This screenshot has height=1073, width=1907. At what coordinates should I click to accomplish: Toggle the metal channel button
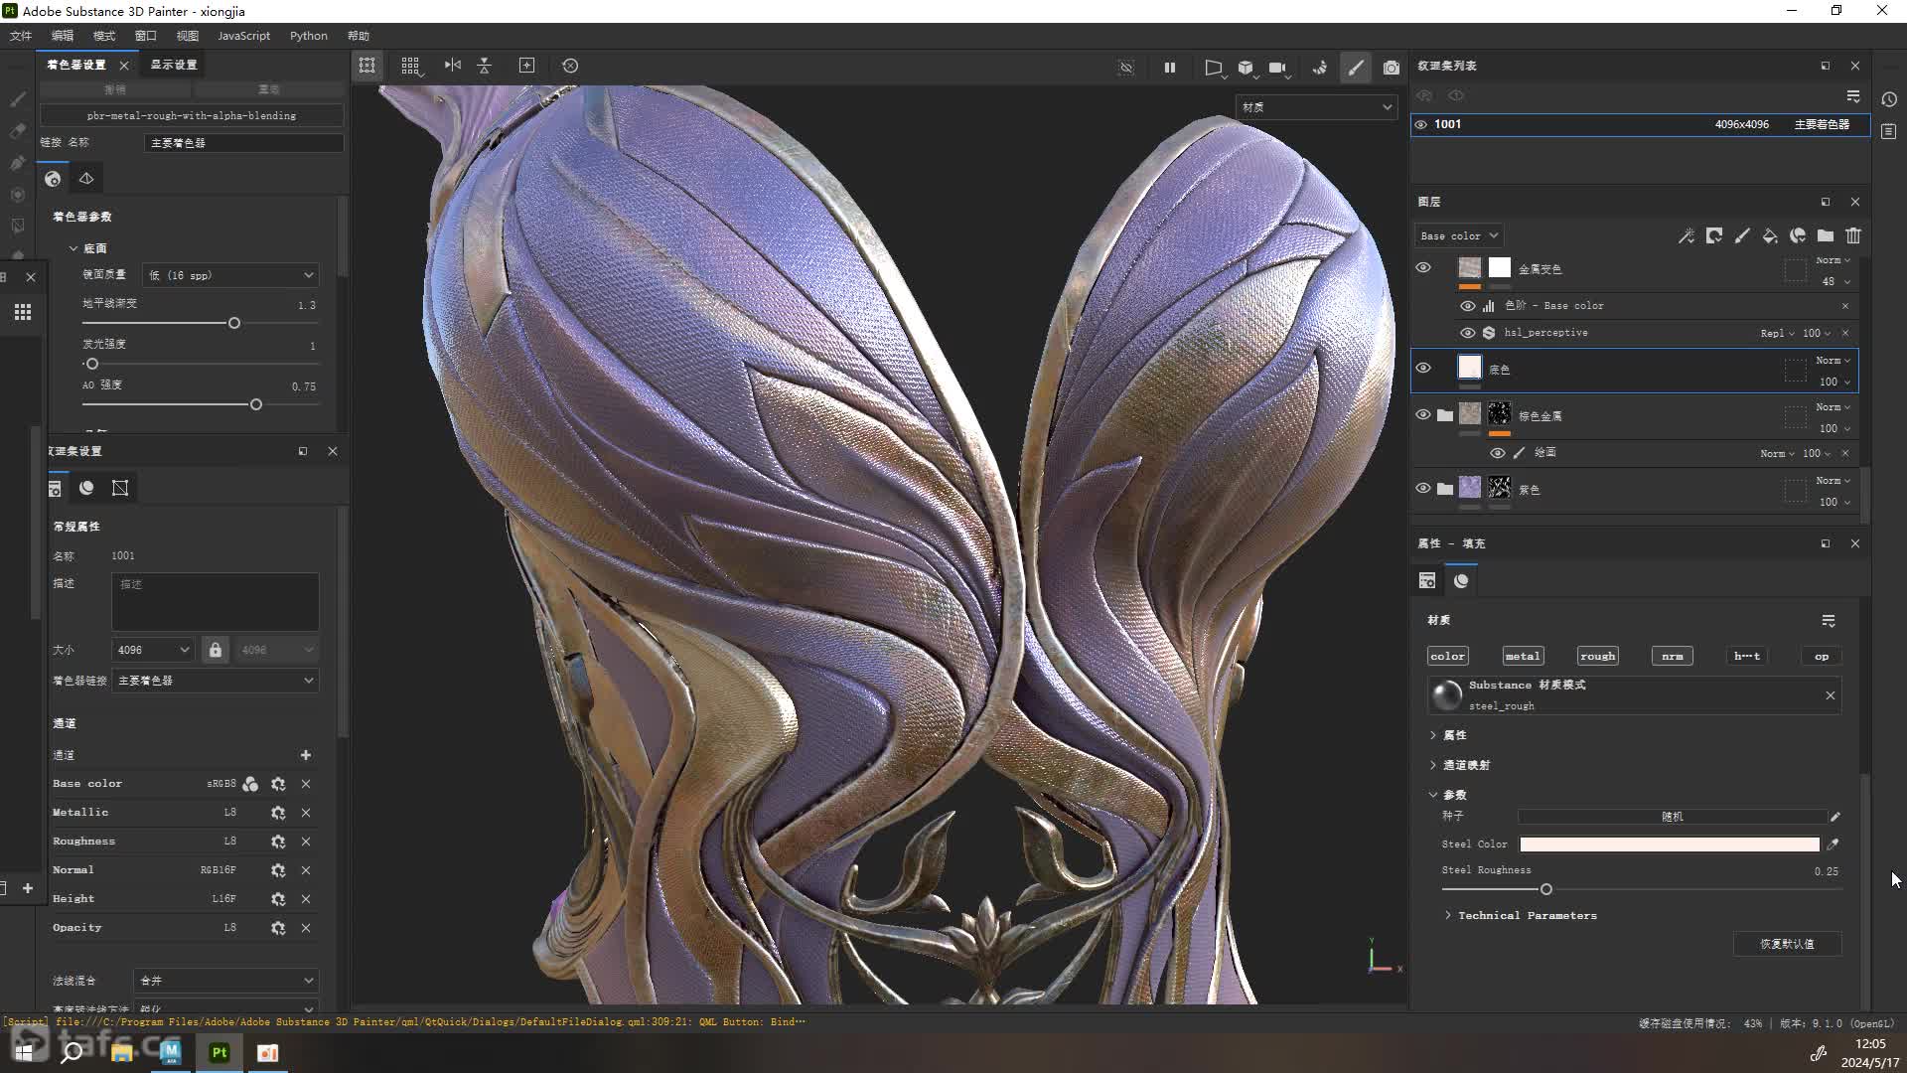pos(1523,657)
